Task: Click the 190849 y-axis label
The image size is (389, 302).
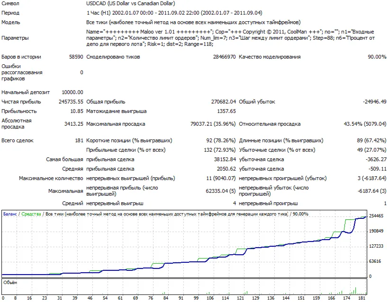Action: 376,231
